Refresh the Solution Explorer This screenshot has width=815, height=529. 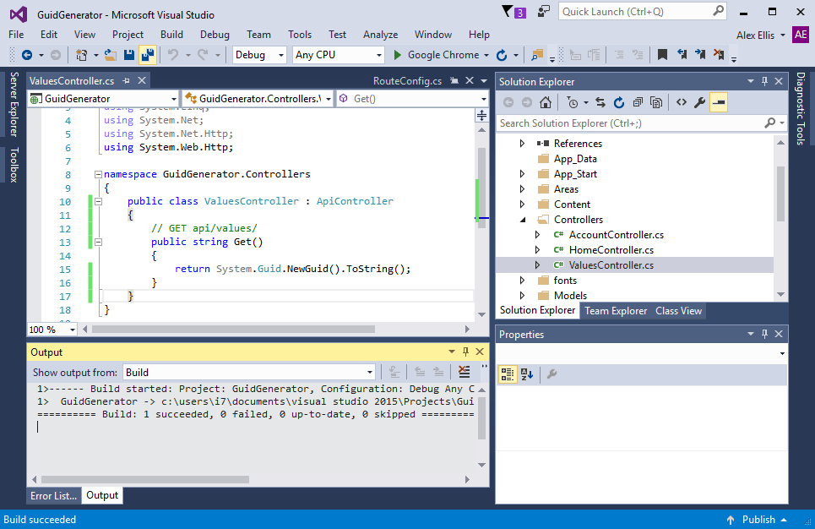pos(620,101)
